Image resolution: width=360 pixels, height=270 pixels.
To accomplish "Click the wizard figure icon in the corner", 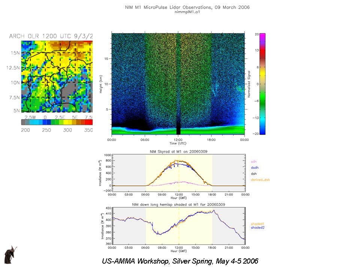I will click(10, 255).
